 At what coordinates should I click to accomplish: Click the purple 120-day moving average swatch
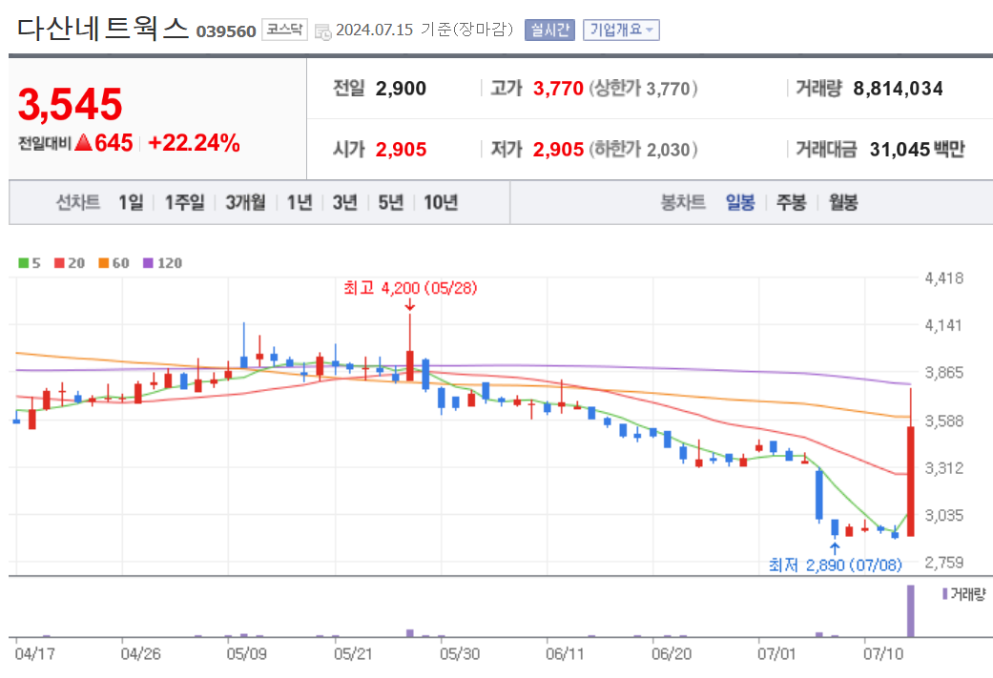click(x=148, y=263)
